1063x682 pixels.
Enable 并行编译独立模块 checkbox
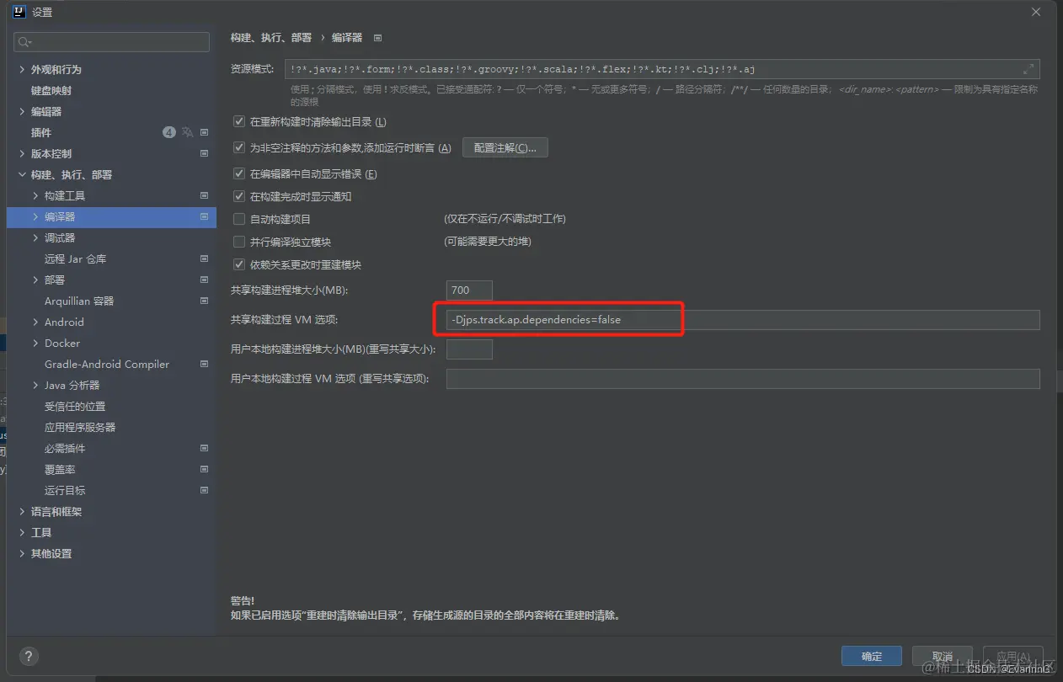(239, 242)
